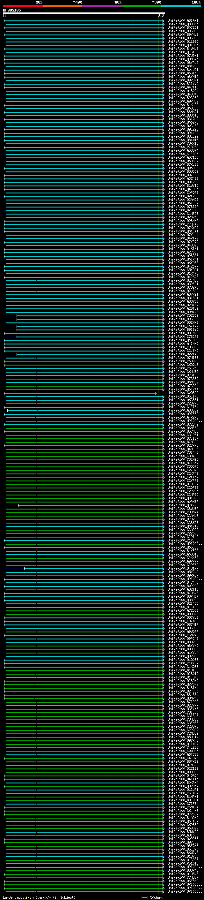Open the UniRef100_Q7XZ20 hit label
This screenshot has height=900, width=204.
(183, 505)
